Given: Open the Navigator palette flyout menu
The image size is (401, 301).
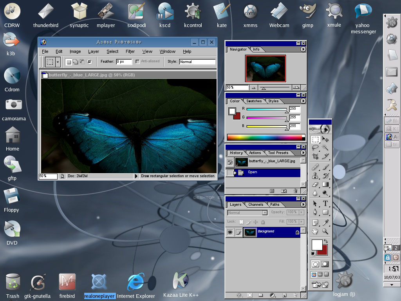Looking at the screenshot, I should pos(303,49).
